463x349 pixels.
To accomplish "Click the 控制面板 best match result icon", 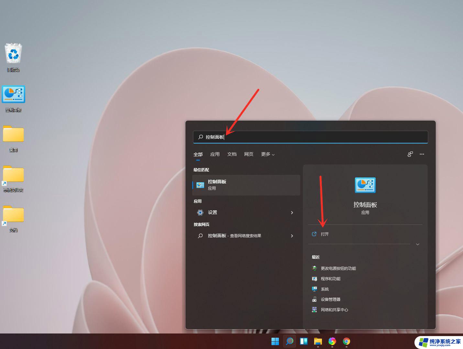I will (x=200, y=185).
